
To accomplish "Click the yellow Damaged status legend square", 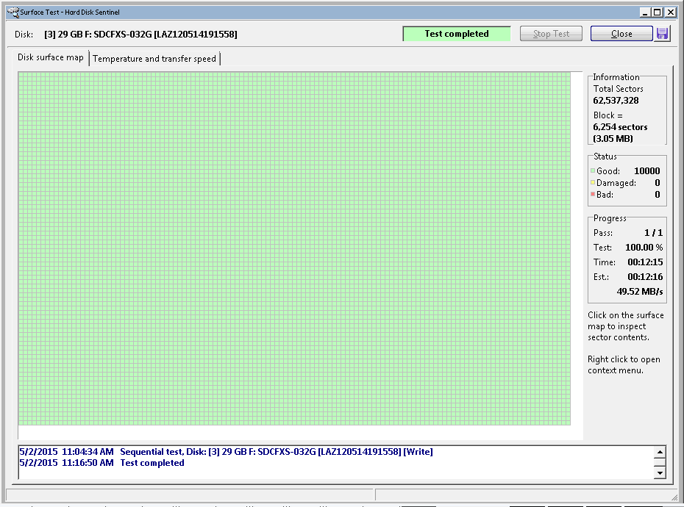I will [593, 183].
